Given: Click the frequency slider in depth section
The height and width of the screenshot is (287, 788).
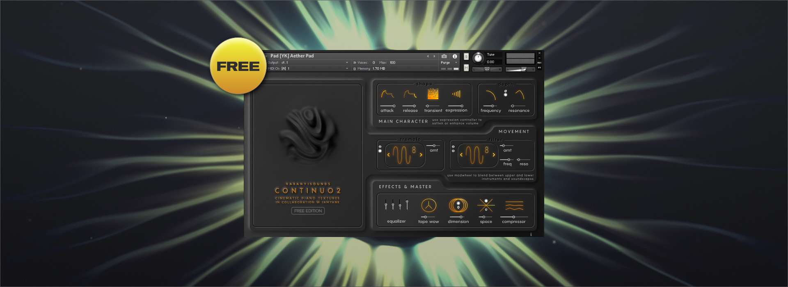Looking at the screenshot, I should point(491,106).
